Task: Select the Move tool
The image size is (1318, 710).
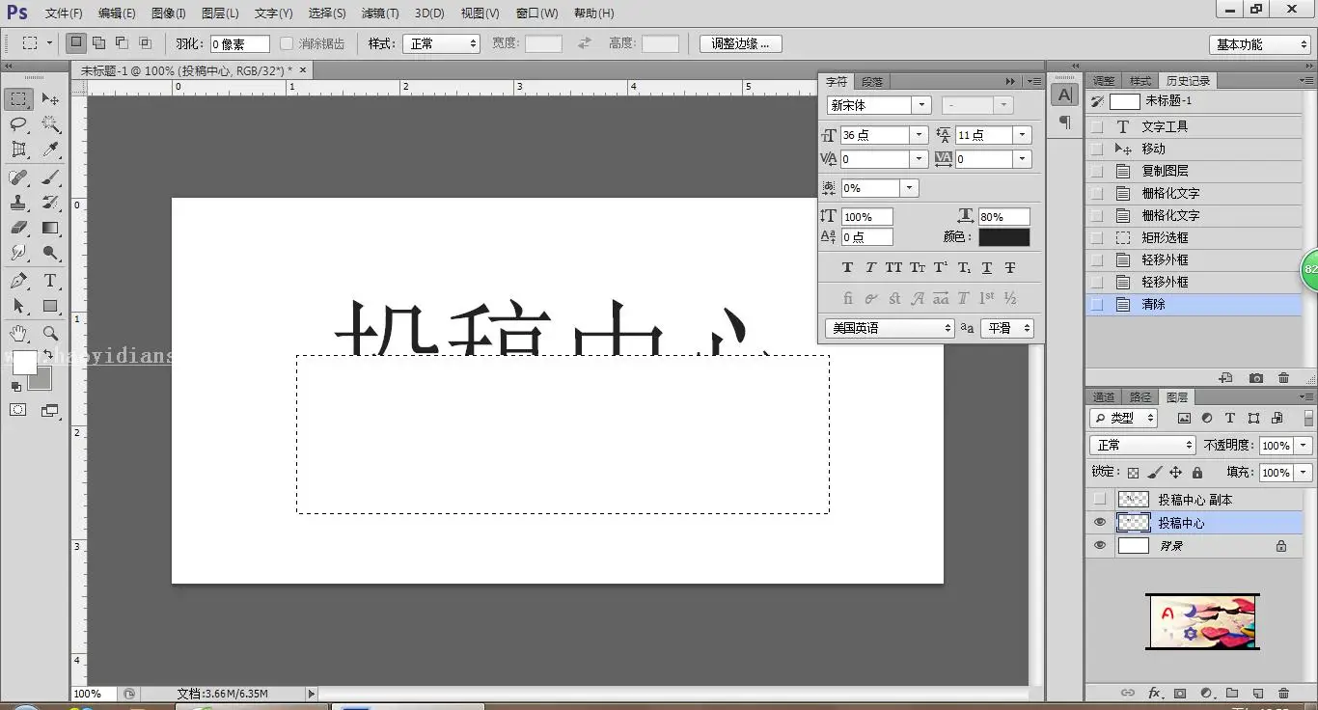Action: [x=50, y=99]
